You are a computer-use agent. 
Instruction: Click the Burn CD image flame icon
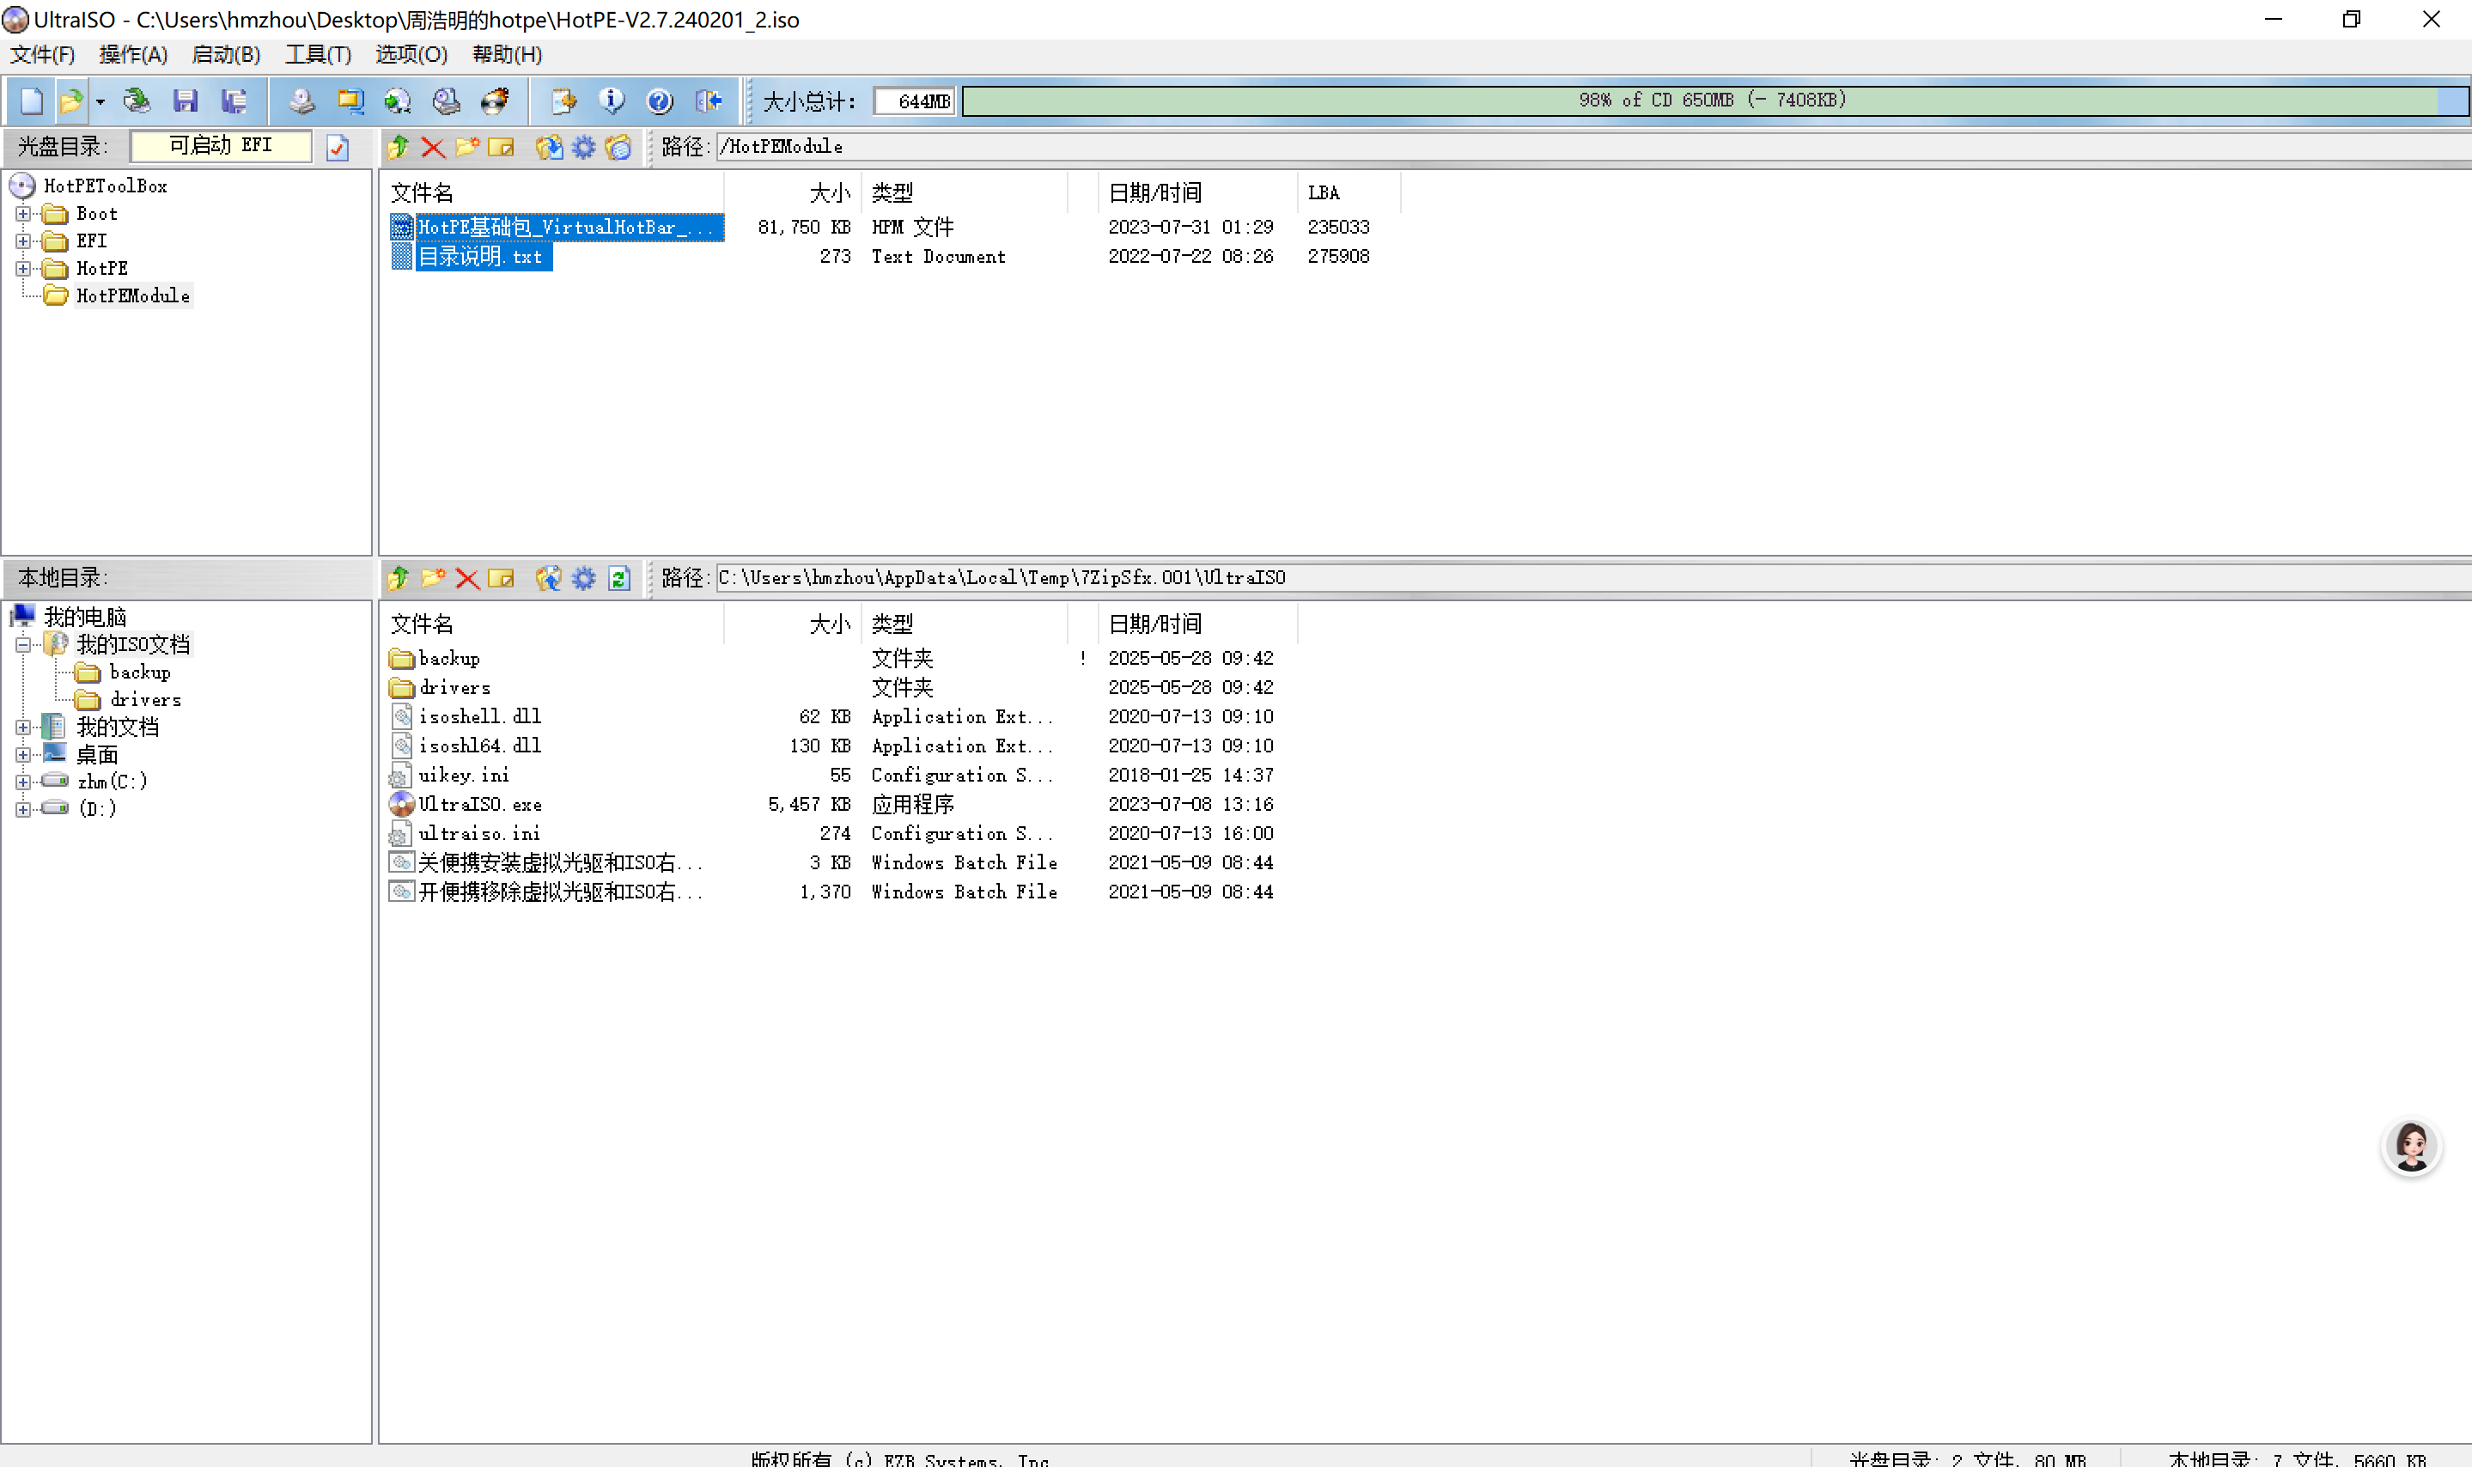click(496, 100)
